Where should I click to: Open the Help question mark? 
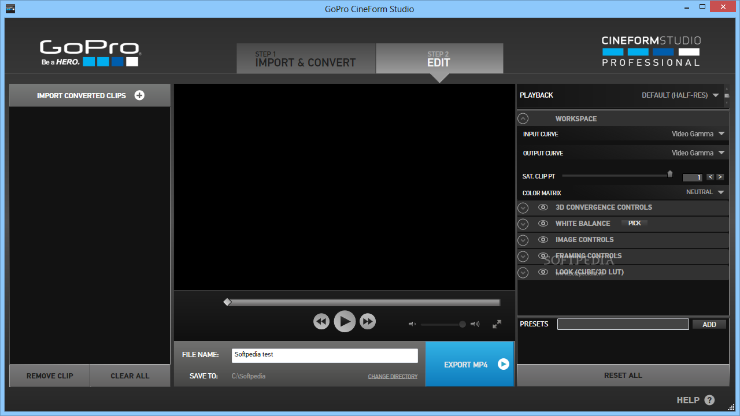(x=709, y=400)
